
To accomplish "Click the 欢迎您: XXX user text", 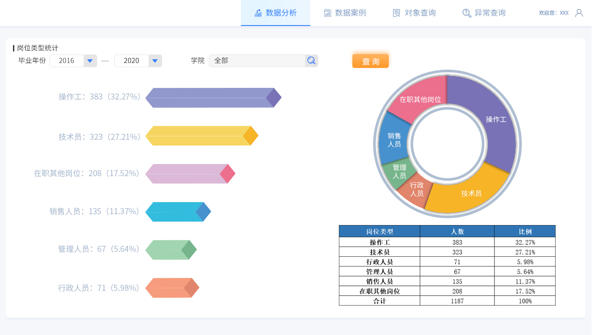I will point(553,13).
